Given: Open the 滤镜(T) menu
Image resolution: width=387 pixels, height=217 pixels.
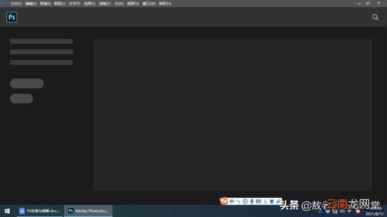Looking at the screenshot, I should (105, 4).
